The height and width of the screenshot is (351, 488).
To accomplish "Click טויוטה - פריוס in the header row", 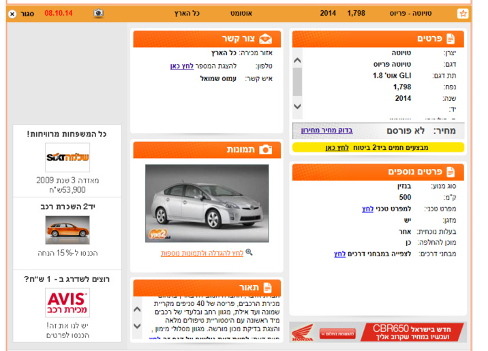I will coord(410,14).
